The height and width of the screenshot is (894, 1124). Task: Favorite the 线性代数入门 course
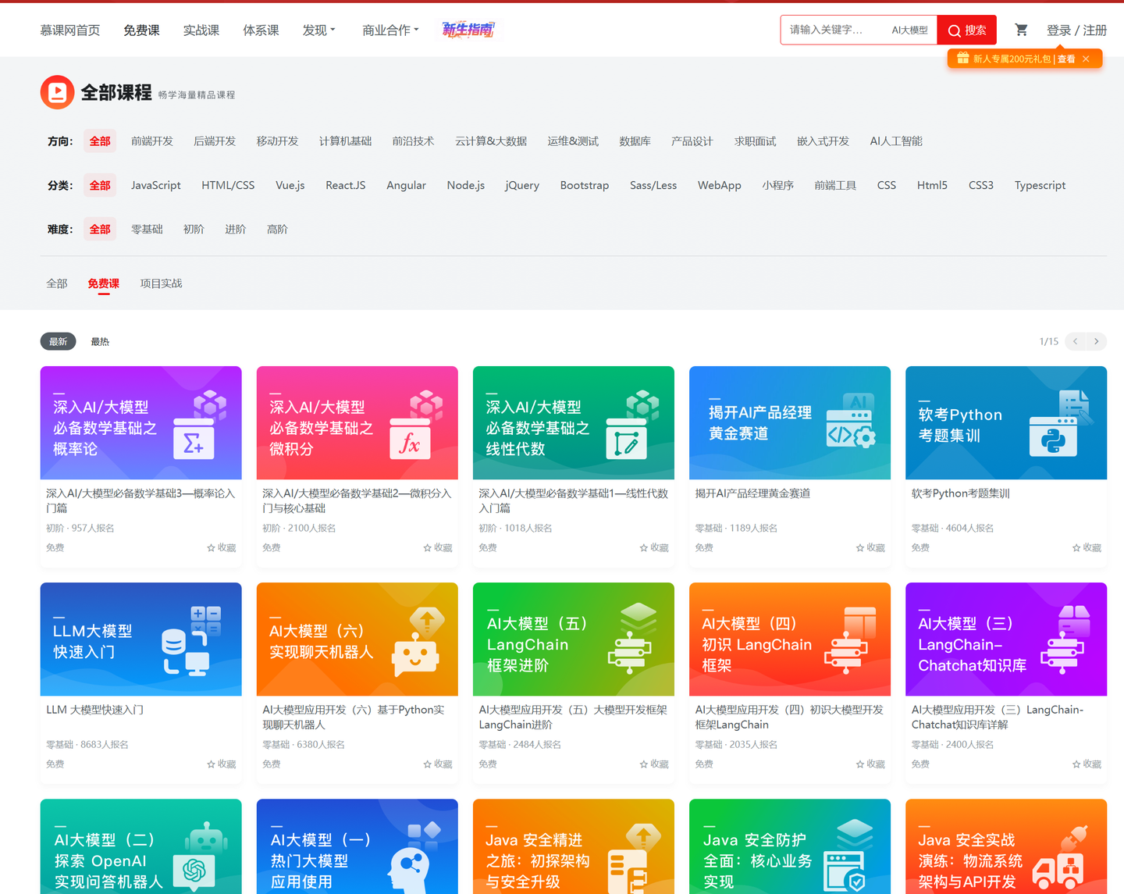(x=654, y=547)
